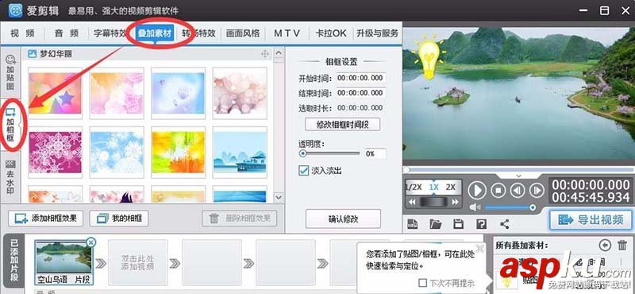Open project folder icon
635x294 pixels.
pyautogui.click(x=435, y=223)
